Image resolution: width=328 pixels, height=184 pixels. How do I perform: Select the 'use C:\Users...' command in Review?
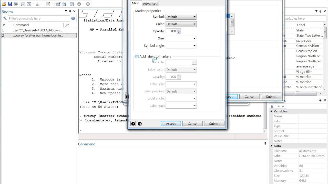tap(39, 30)
